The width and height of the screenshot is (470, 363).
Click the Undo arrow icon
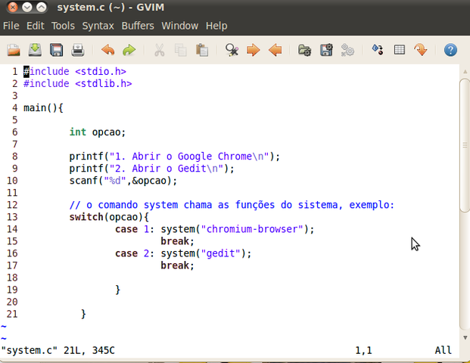[108, 50]
